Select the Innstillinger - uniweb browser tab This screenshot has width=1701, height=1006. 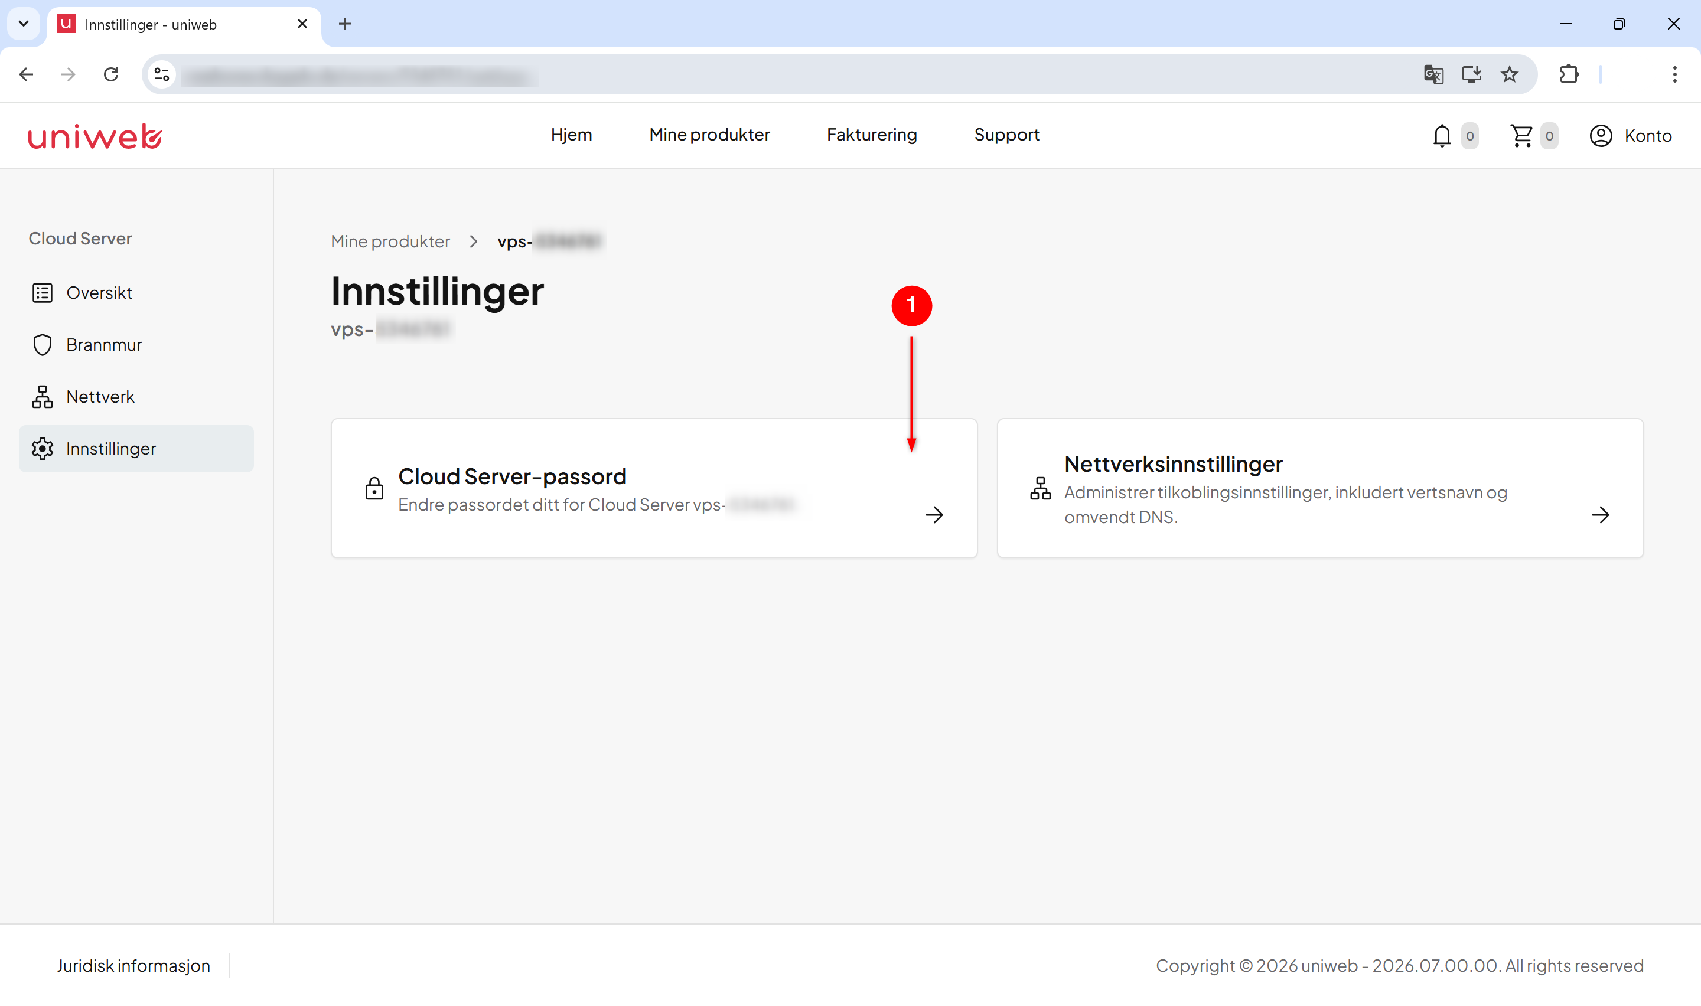pyautogui.click(x=184, y=24)
